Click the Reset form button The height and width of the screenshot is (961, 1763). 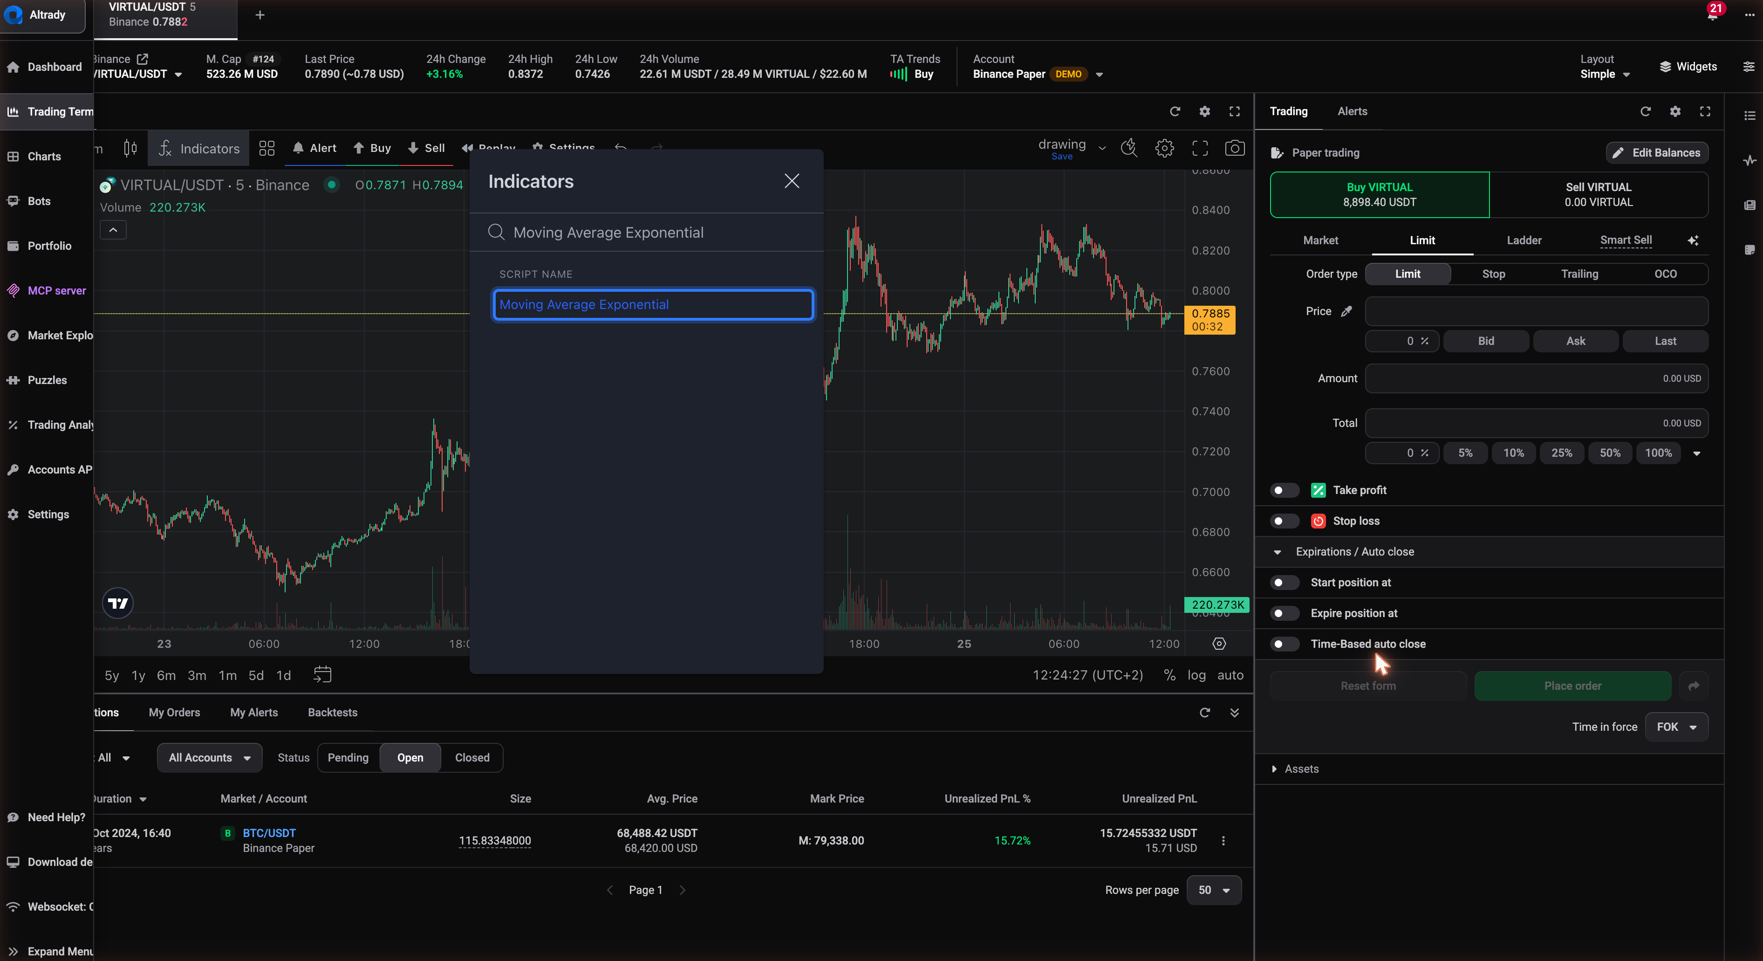(1368, 686)
